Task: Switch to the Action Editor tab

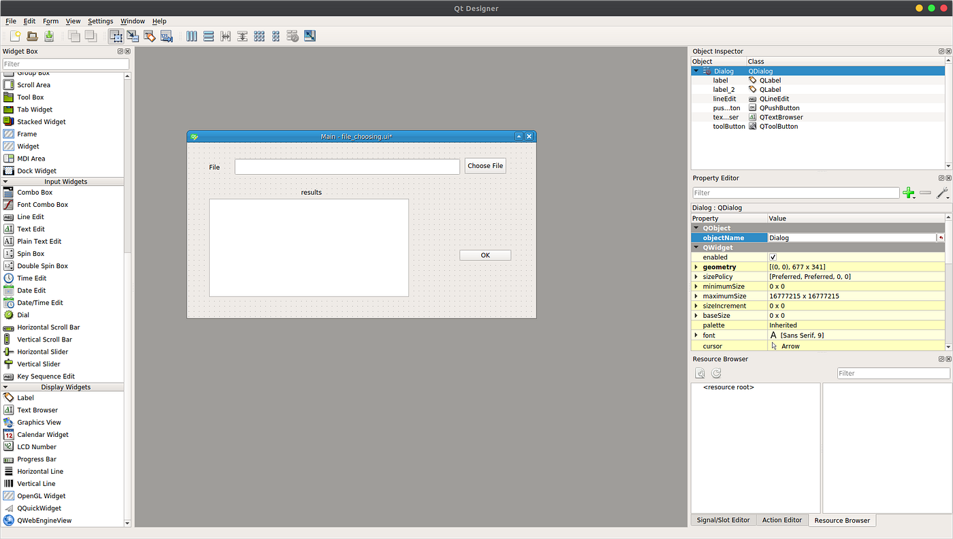Action: pyautogui.click(x=782, y=520)
